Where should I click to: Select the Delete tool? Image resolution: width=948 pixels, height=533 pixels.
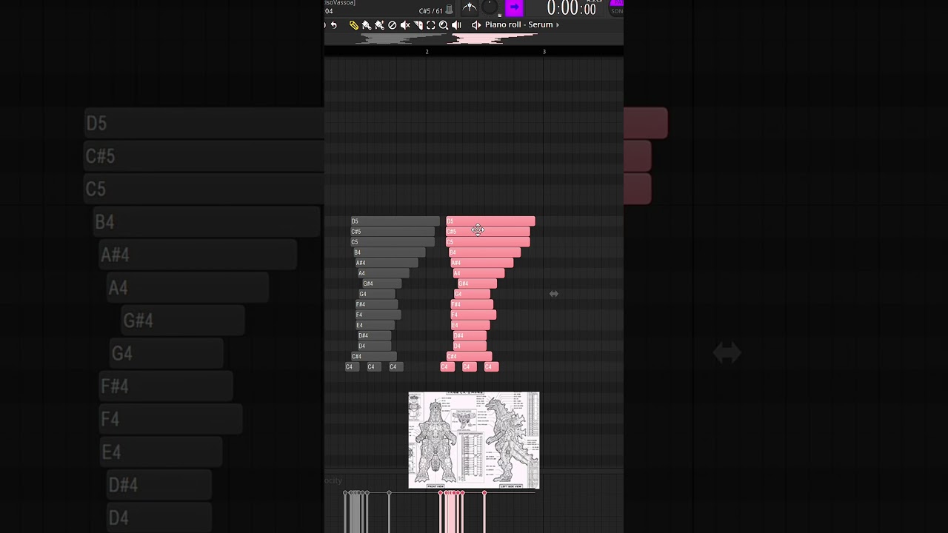coord(393,25)
